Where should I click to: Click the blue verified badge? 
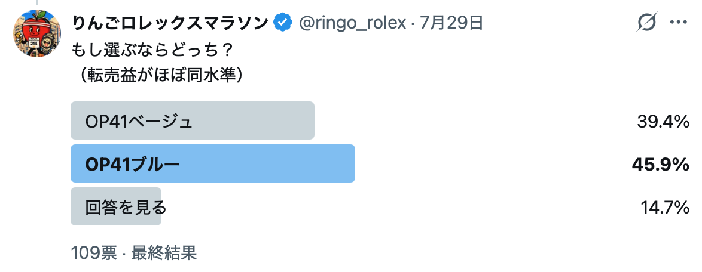[283, 22]
